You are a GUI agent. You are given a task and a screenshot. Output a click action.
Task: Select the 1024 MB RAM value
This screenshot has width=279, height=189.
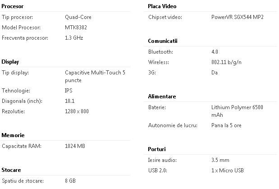pos(75,146)
